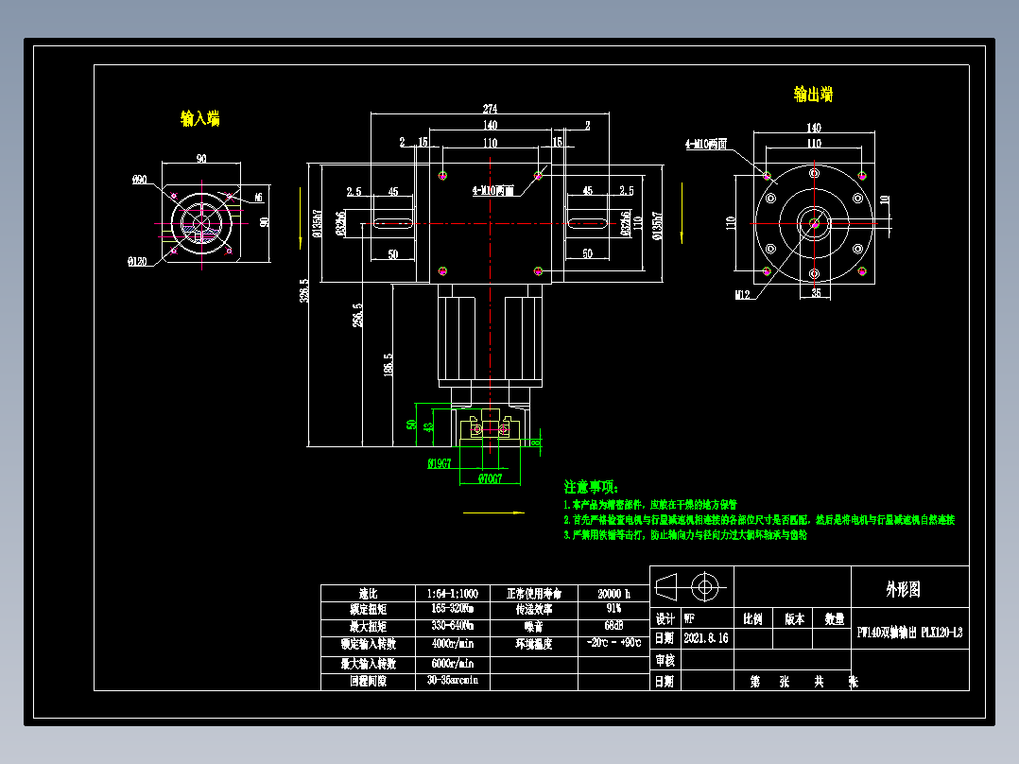1019x764 pixels.
Task: Select the 4-M10两面 hole callout in top view
Action: coord(492,188)
